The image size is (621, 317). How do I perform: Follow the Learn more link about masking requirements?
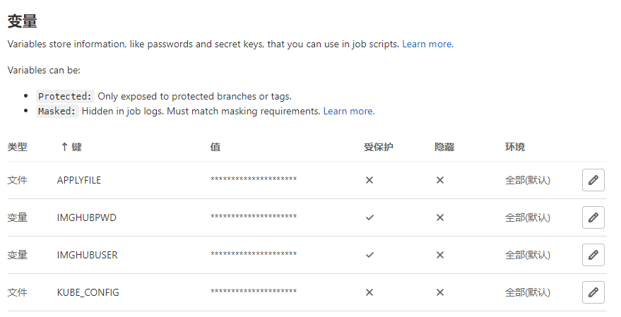(348, 111)
